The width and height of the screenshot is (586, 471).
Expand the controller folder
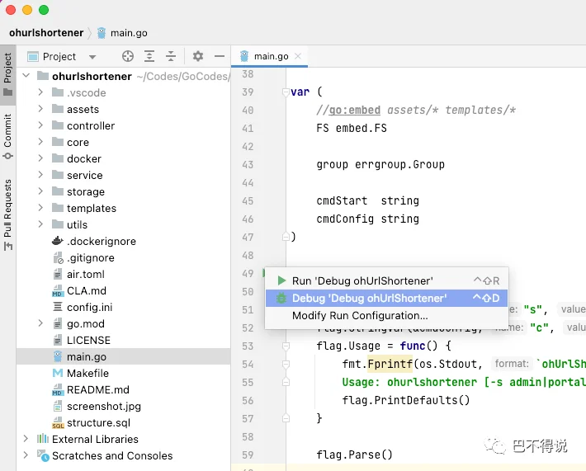pos(40,125)
